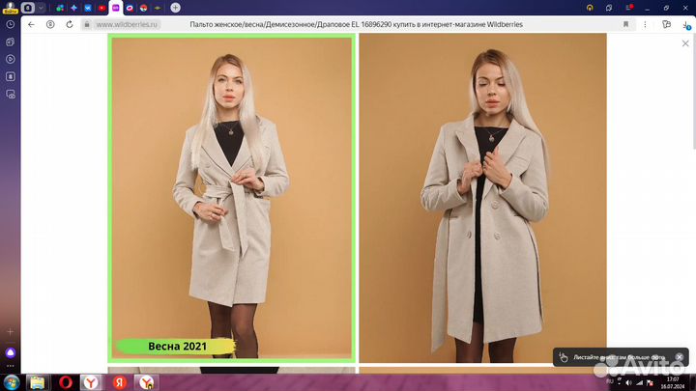Switch to the yellow dash icon tab

(x=158, y=8)
